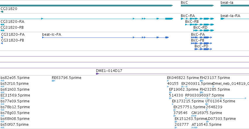
Task: Click the EK173215.5prime EST label
Action: point(188,101)
